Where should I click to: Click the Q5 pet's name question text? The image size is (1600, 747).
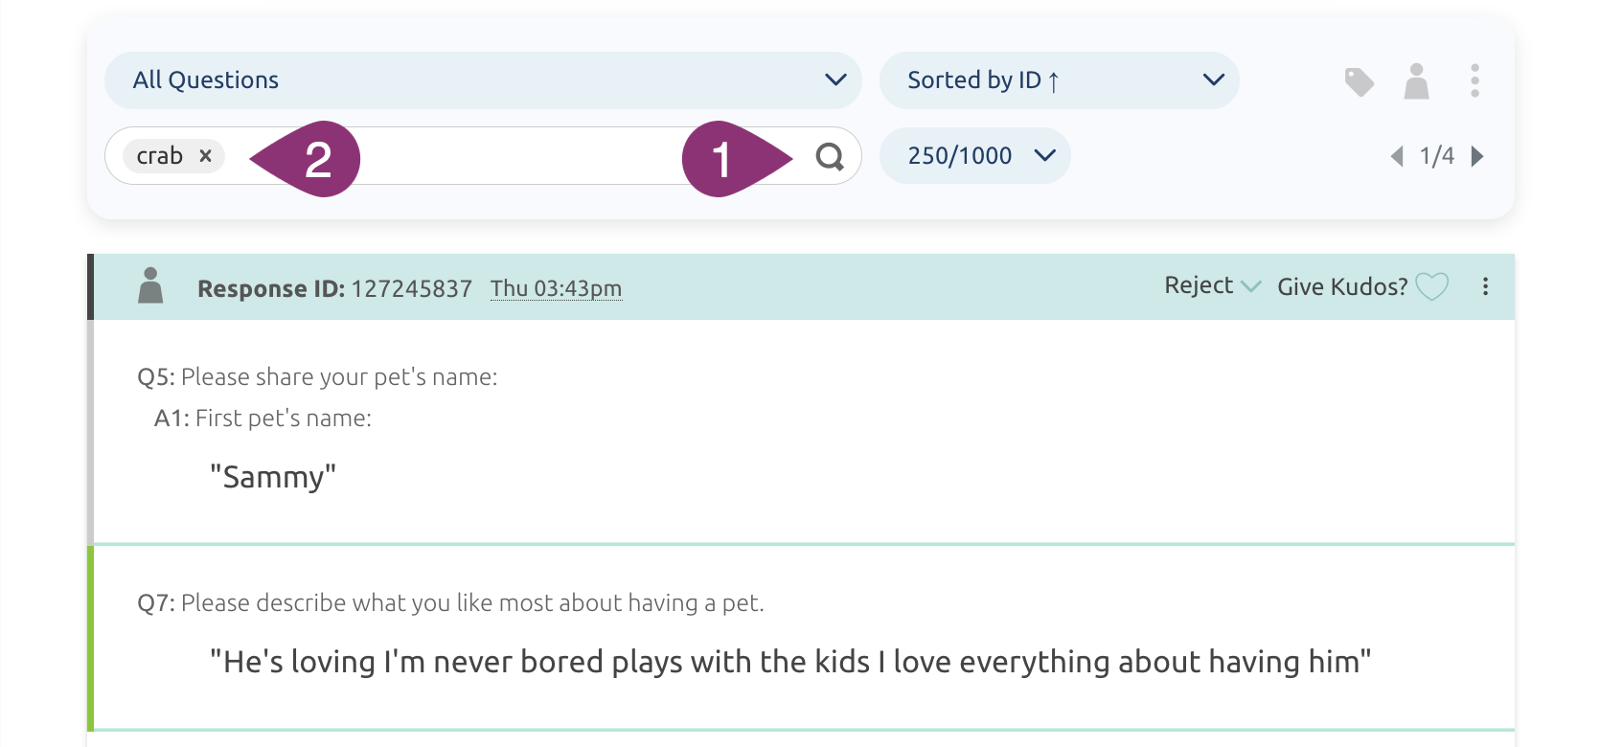pos(317,377)
